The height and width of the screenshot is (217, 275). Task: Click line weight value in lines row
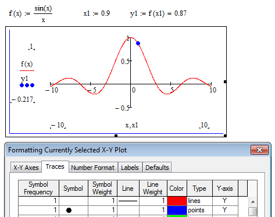pyautogui.click(x=153, y=201)
